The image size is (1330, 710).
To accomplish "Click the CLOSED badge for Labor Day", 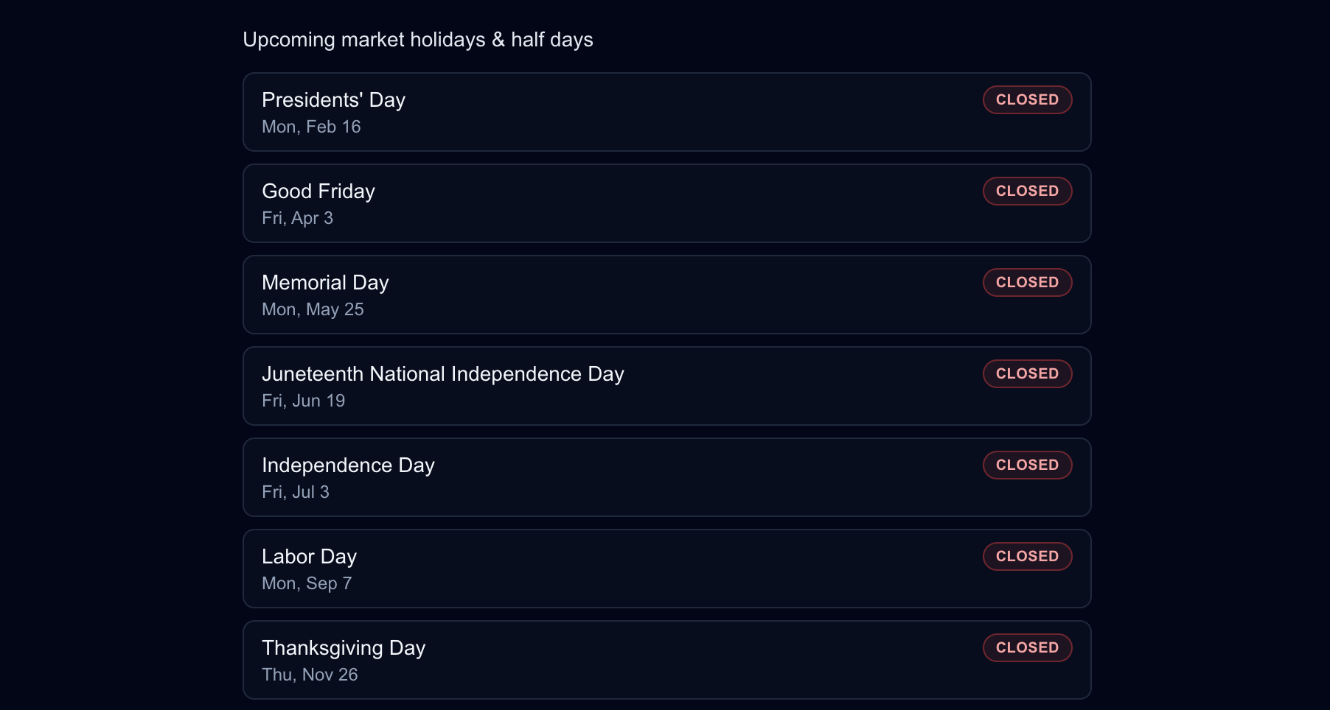I will click(x=1027, y=556).
